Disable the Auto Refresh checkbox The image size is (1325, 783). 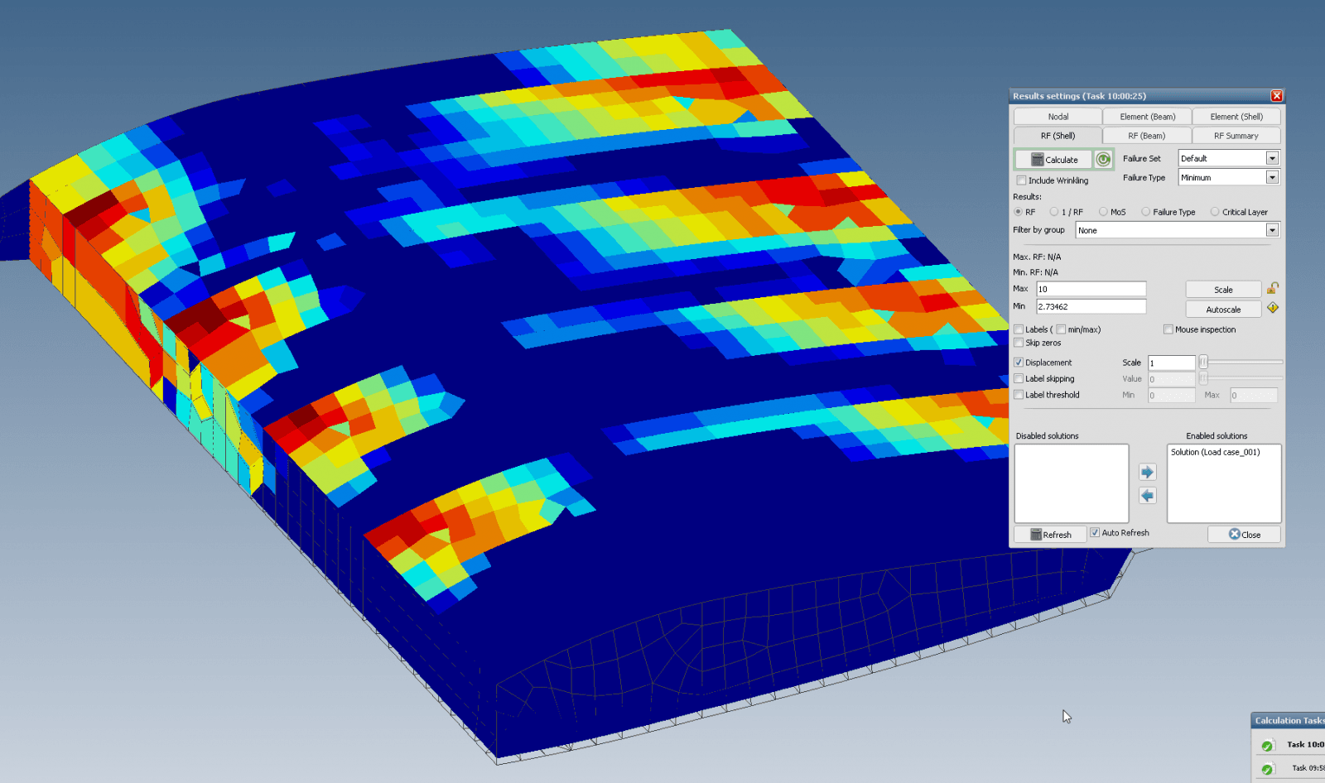click(x=1095, y=533)
